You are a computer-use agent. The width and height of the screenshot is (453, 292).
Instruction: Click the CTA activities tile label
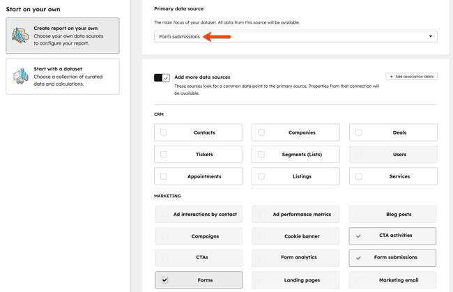point(396,236)
